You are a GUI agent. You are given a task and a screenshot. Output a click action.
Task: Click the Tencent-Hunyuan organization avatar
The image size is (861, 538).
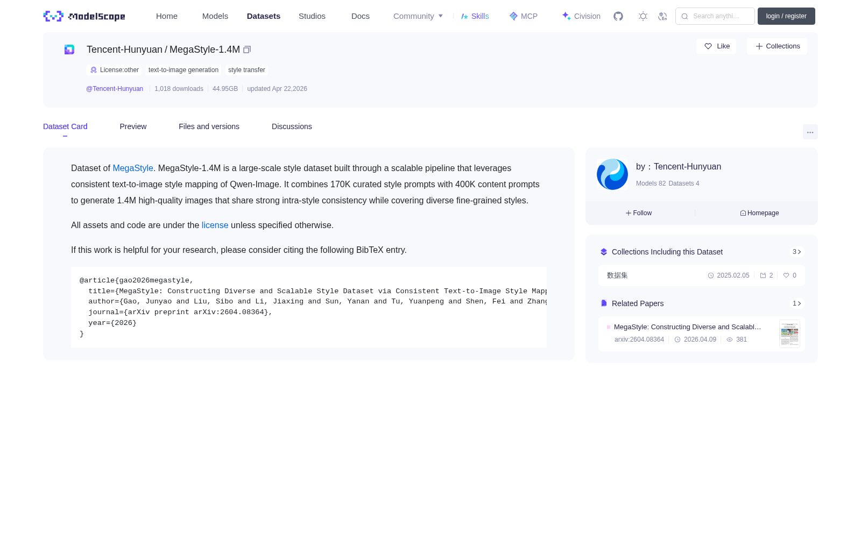[612, 174]
